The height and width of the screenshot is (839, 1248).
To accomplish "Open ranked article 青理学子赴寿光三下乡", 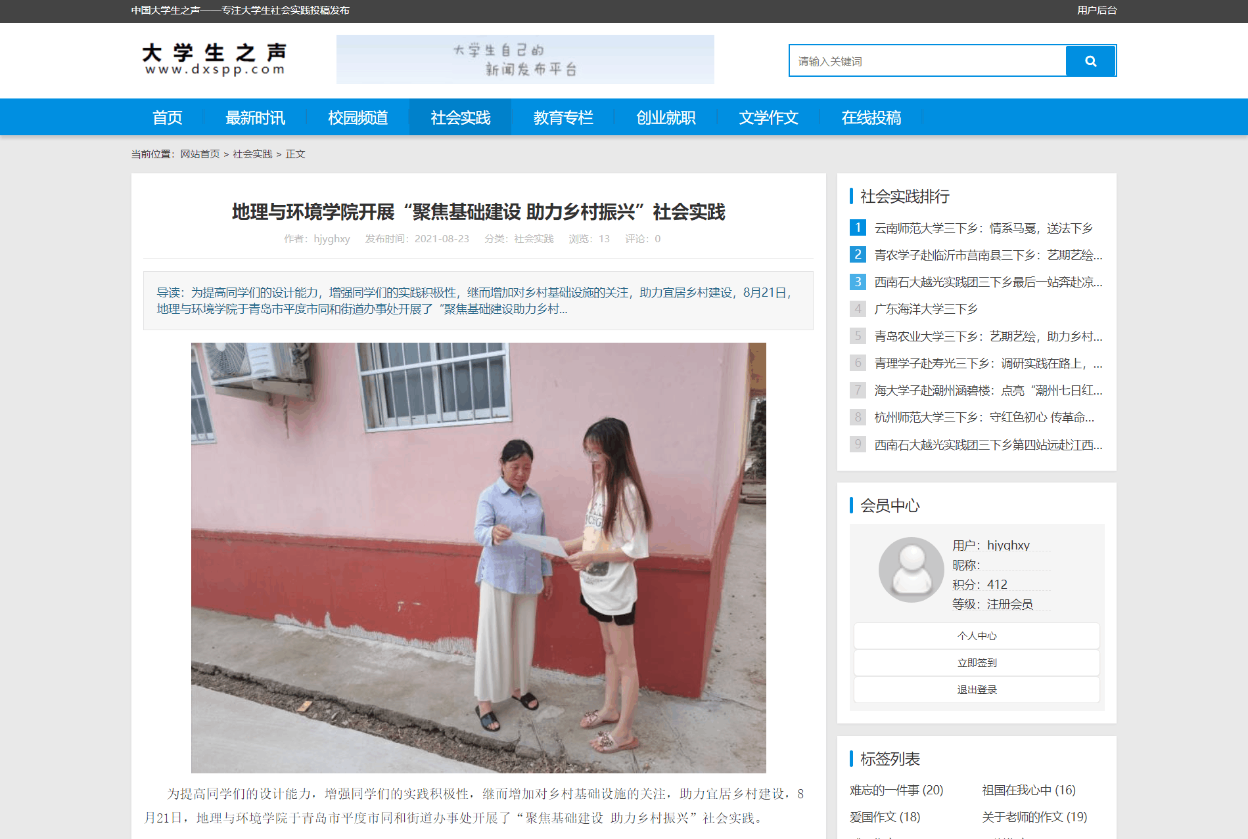I will pyautogui.click(x=988, y=363).
